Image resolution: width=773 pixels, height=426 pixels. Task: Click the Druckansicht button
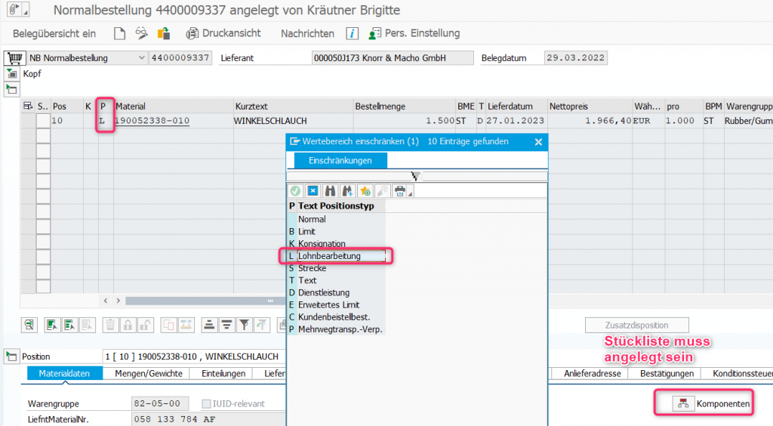[x=224, y=33]
